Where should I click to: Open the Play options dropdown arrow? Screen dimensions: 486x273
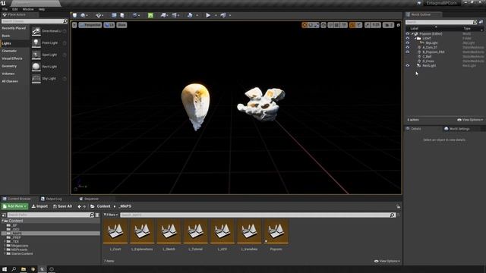(216, 15)
